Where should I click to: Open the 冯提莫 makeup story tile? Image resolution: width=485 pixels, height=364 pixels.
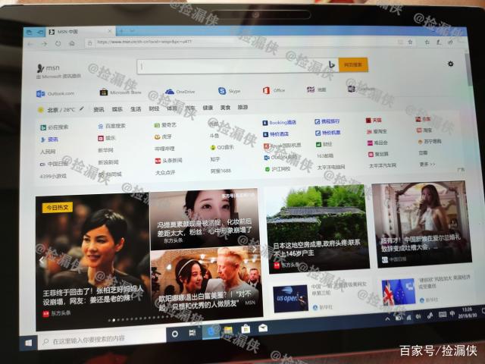[x=205, y=219]
